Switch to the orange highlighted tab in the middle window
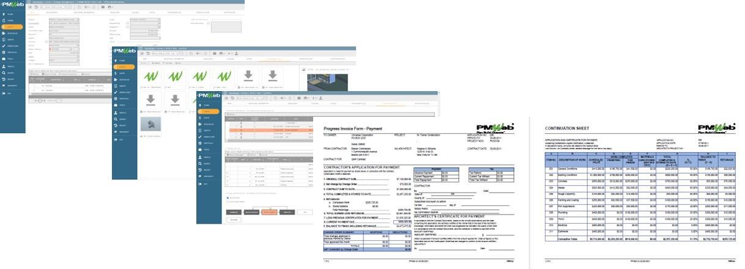Image resolution: width=745 pixels, height=269 pixels. (272, 59)
